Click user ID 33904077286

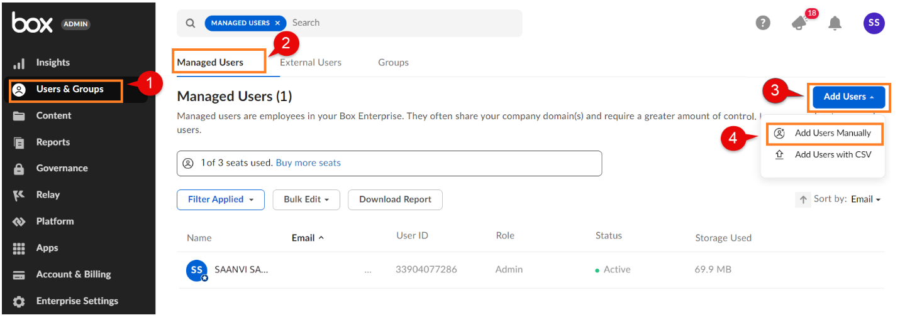coord(426,269)
